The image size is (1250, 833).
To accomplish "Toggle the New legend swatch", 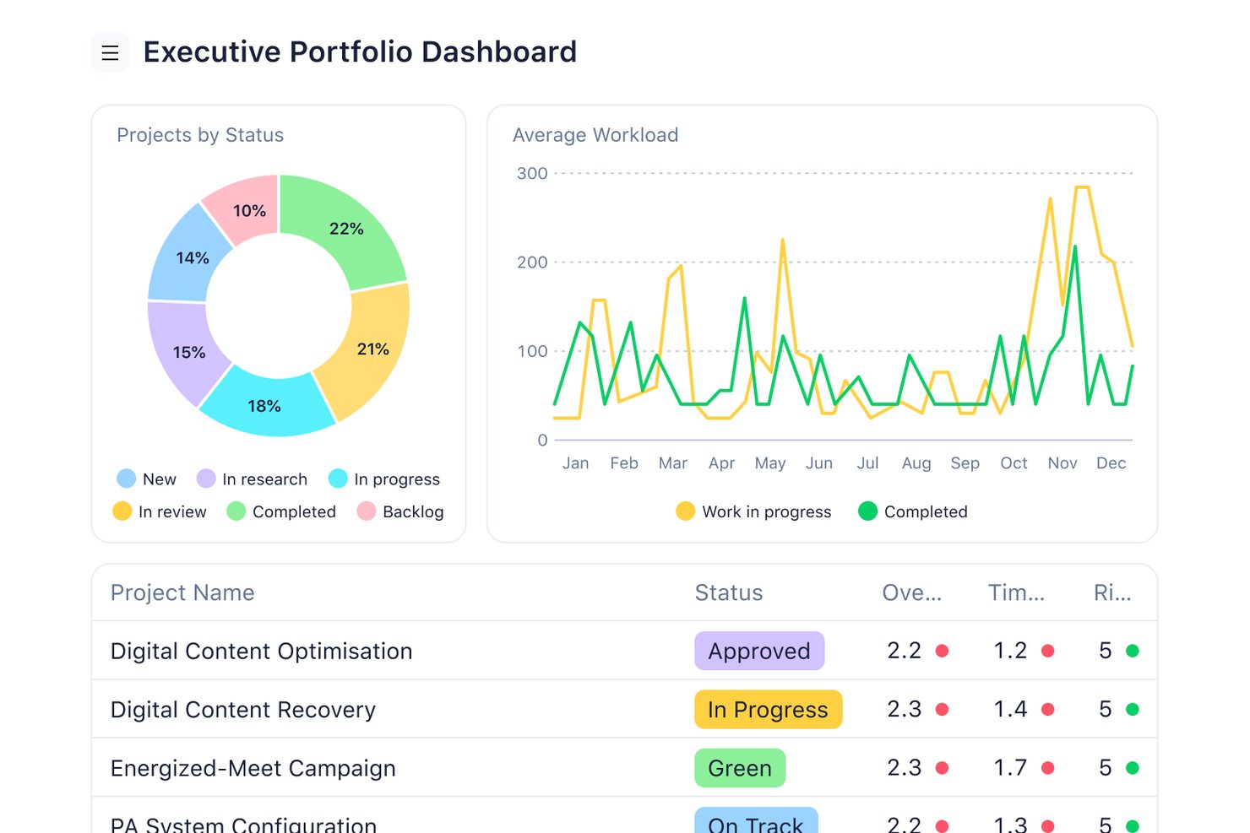I will 126,479.
